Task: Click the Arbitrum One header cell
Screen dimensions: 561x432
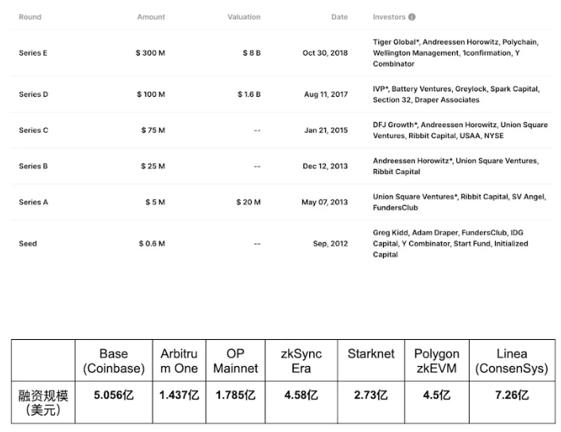Action: click(x=179, y=361)
